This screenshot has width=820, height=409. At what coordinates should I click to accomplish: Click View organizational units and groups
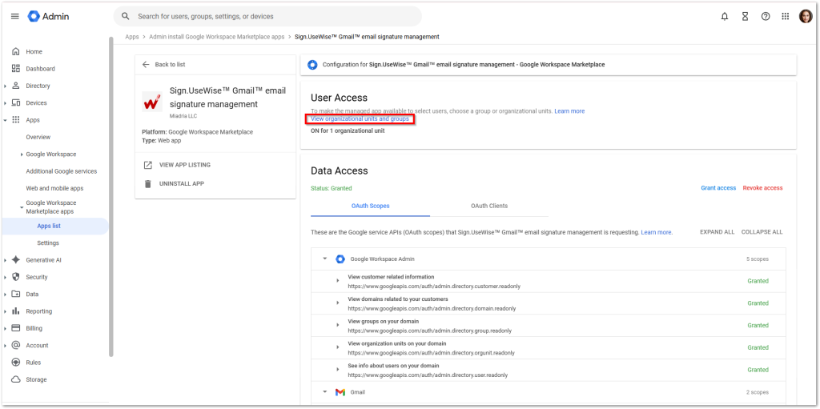[360, 118]
